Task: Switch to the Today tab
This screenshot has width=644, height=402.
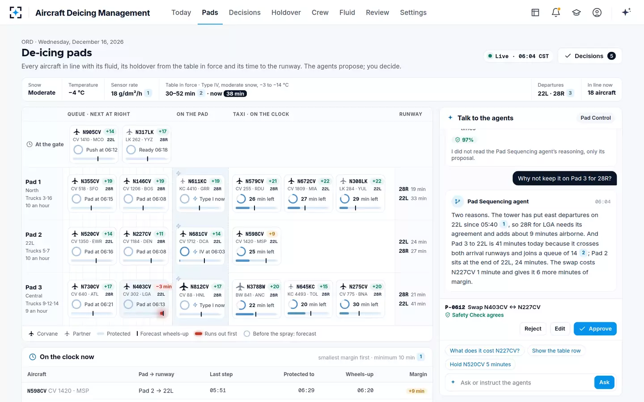Action: click(181, 13)
